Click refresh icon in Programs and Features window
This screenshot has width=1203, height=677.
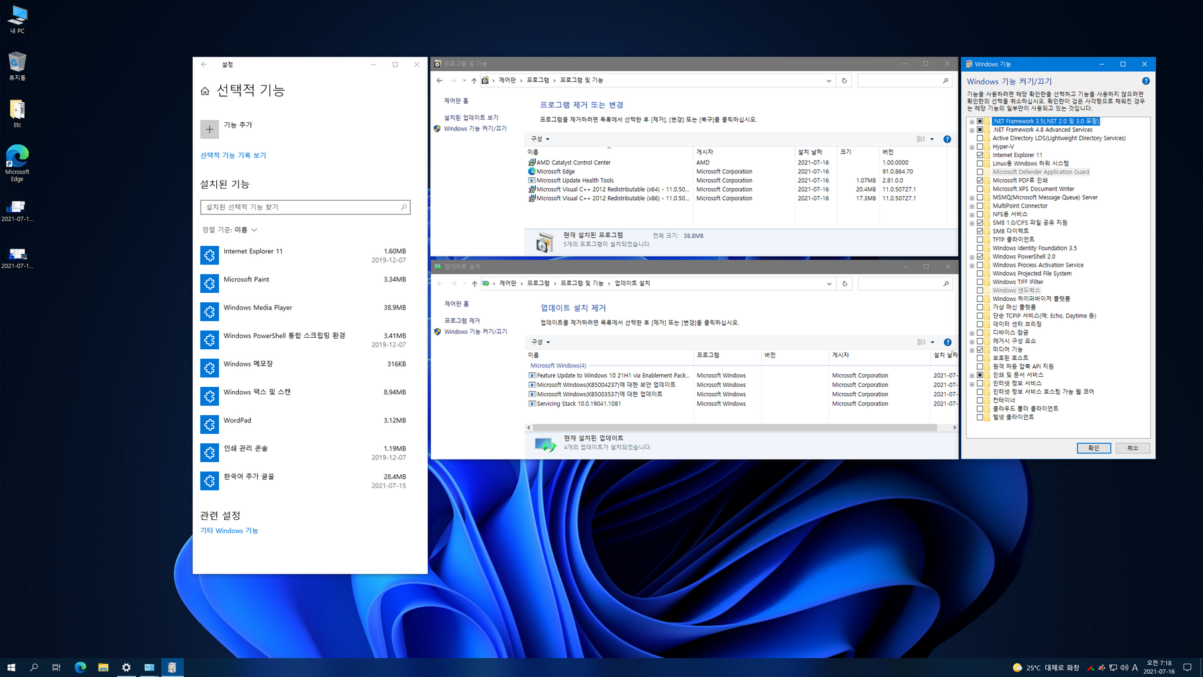pos(845,81)
